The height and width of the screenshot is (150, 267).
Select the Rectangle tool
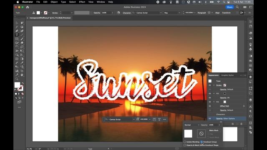[x=17, y=39]
